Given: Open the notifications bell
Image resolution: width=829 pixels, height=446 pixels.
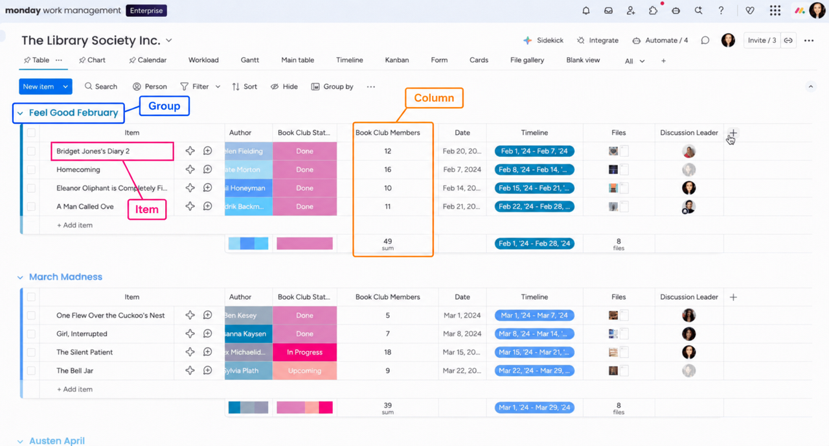Looking at the screenshot, I should click(x=586, y=10).
